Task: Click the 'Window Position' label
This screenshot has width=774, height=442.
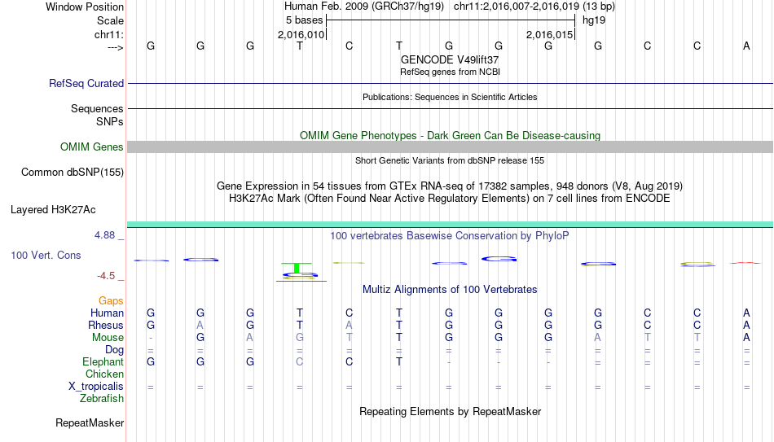Action: 85,7
